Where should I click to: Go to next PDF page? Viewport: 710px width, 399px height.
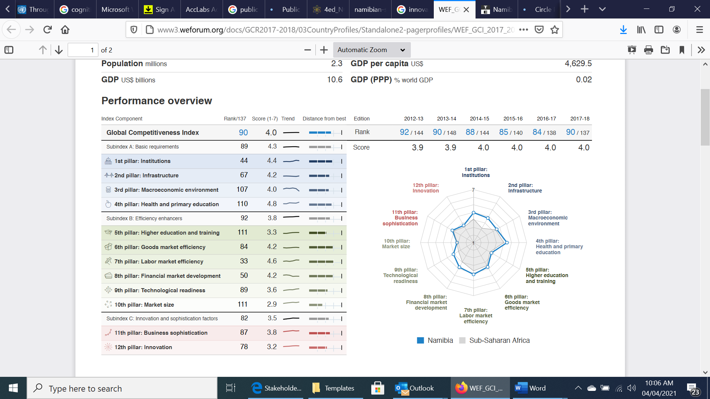(59, 50)
